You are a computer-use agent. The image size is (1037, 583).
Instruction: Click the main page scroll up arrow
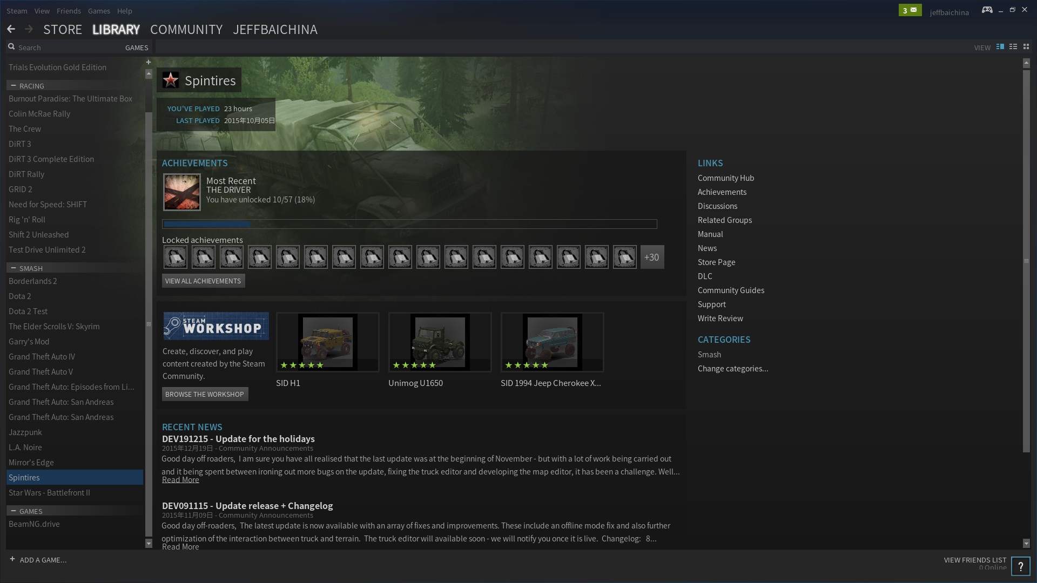[x=1026, y=63]
